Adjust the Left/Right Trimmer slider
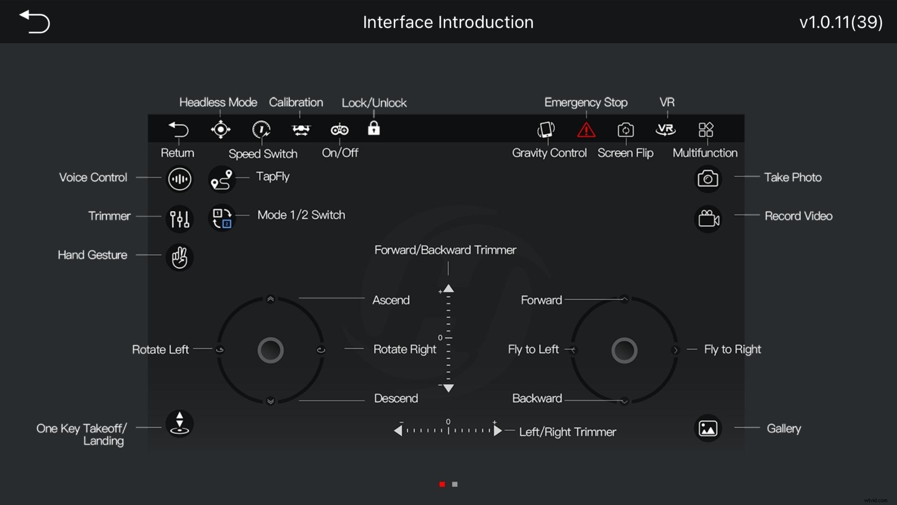Screen dimensions: 897x505 (x=448, y=431)
